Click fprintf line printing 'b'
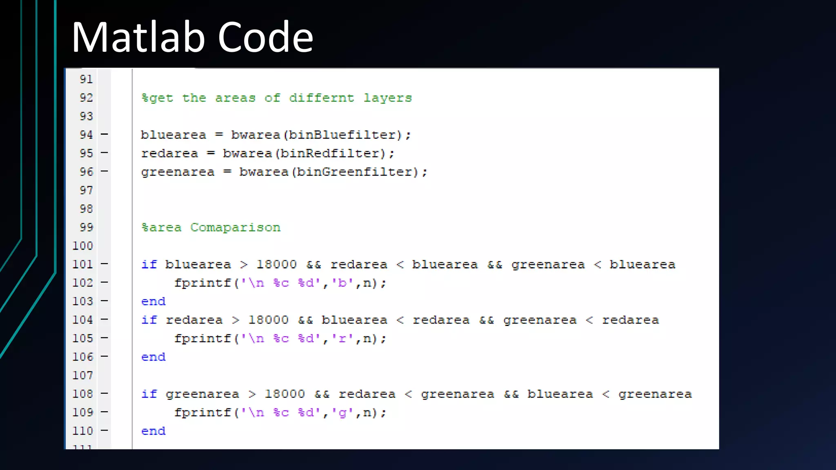 (280, 283)
